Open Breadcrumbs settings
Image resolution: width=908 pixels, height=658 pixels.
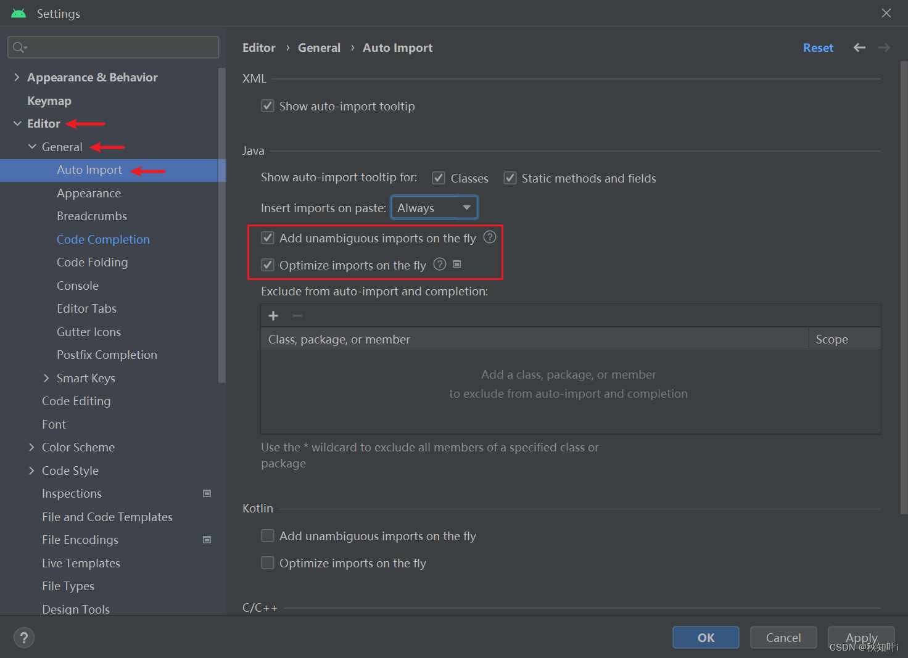pyautogui.click(x=92, y=216)
